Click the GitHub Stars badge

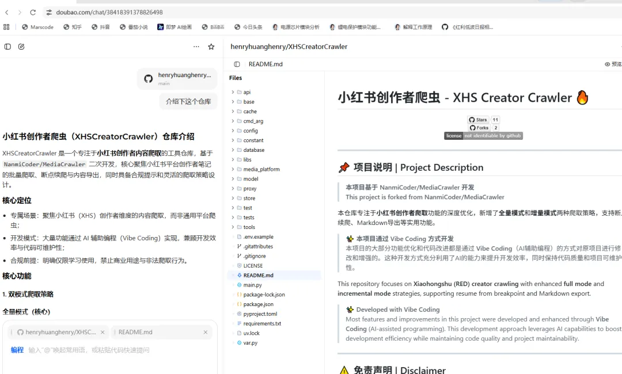point(484,120)
